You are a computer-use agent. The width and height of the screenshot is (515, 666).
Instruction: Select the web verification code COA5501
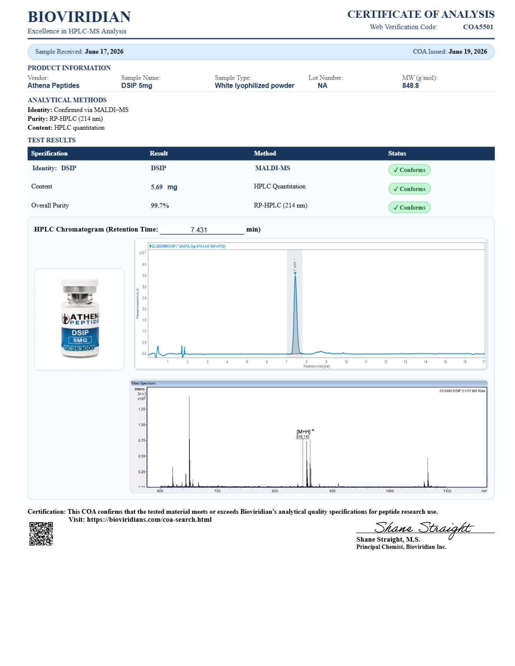pos(478,27)
